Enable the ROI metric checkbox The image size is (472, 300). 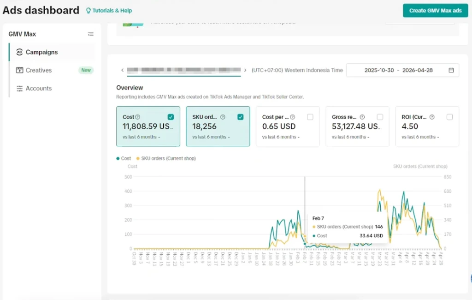449,117
